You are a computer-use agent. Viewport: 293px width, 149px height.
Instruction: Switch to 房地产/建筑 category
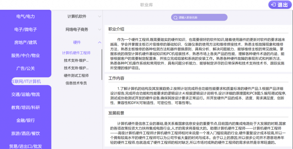click(25, 42)
